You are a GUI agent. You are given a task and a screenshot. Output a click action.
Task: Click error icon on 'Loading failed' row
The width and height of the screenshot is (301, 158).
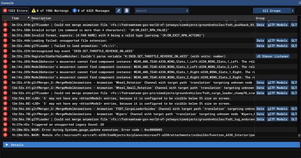coord(5,41)
